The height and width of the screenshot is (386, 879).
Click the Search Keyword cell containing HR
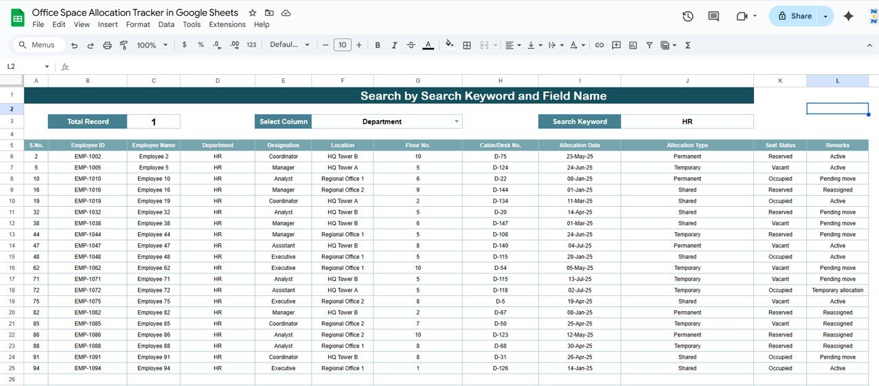pos(687,122)
